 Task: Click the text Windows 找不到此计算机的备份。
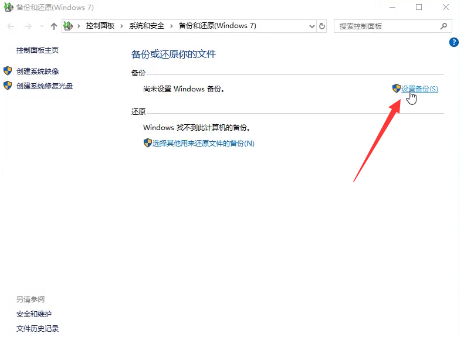(x=197, y=128)
